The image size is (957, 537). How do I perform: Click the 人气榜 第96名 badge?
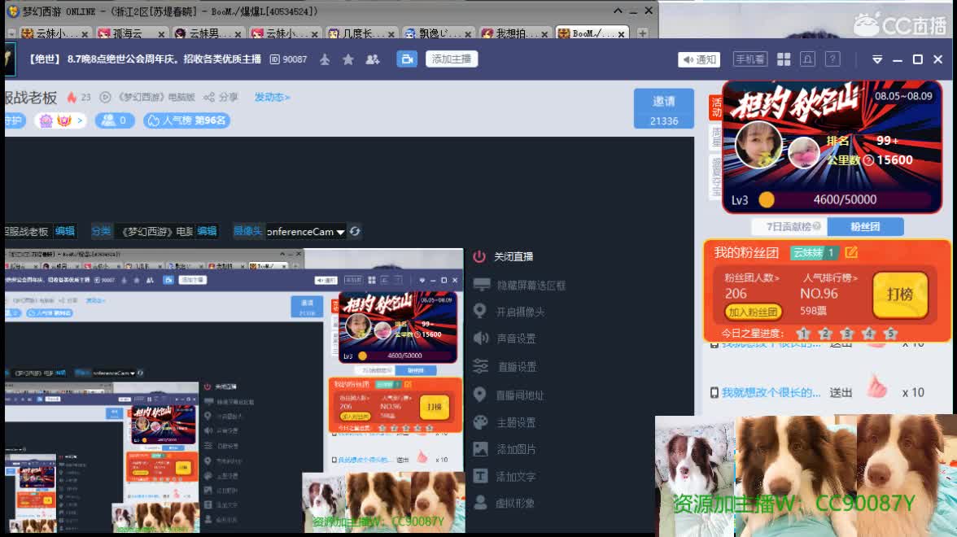click(x=187, y=120)
